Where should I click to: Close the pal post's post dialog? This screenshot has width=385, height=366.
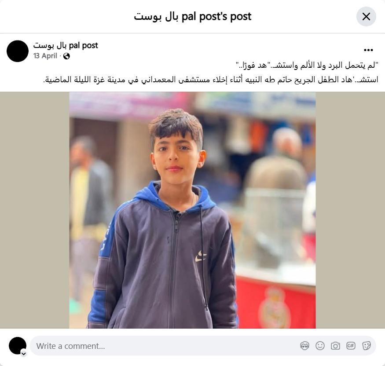(366, 17)
